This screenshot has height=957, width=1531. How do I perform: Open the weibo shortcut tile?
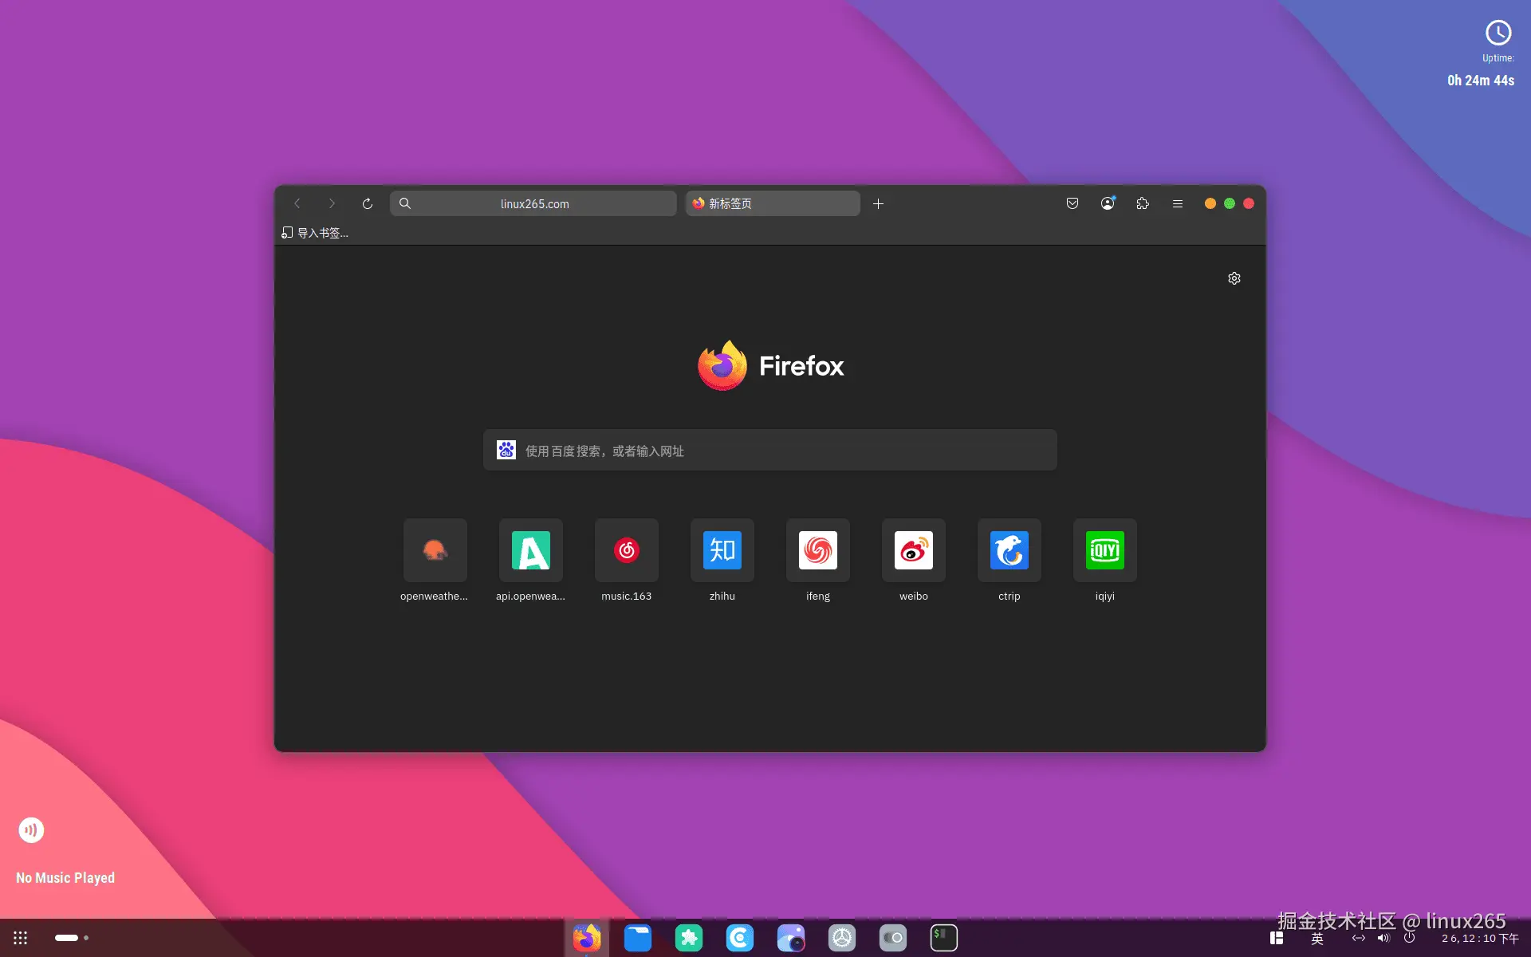[914, 551]
